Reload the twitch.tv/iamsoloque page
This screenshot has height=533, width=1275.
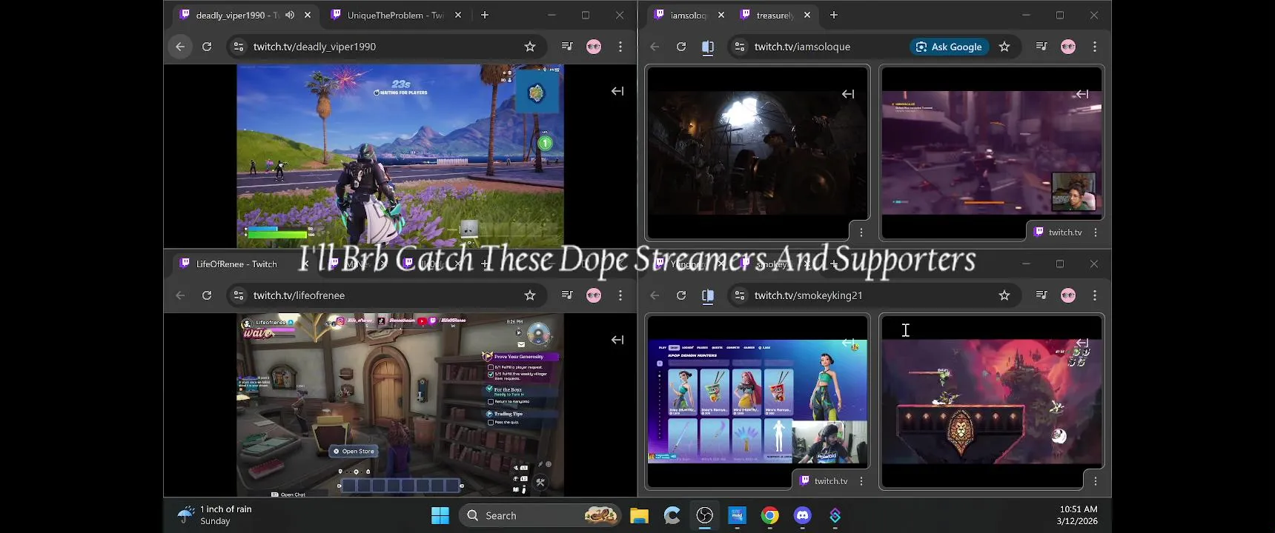point(681,47)
